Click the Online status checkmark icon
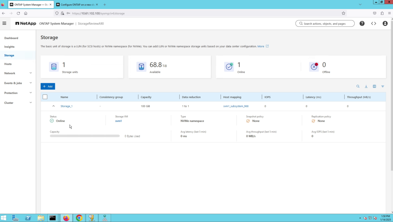Image resolution: width=393 pixels, height=222 pixels. 229,67
